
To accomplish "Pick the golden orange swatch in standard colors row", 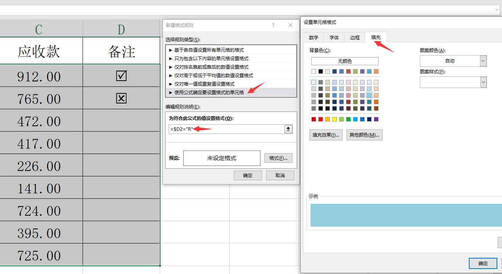I will (328, 119).
